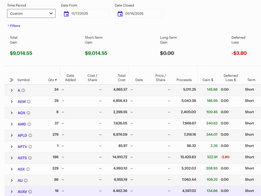Open the Date From calendar icon
The image size is (261, 196).
pos(66,14)
